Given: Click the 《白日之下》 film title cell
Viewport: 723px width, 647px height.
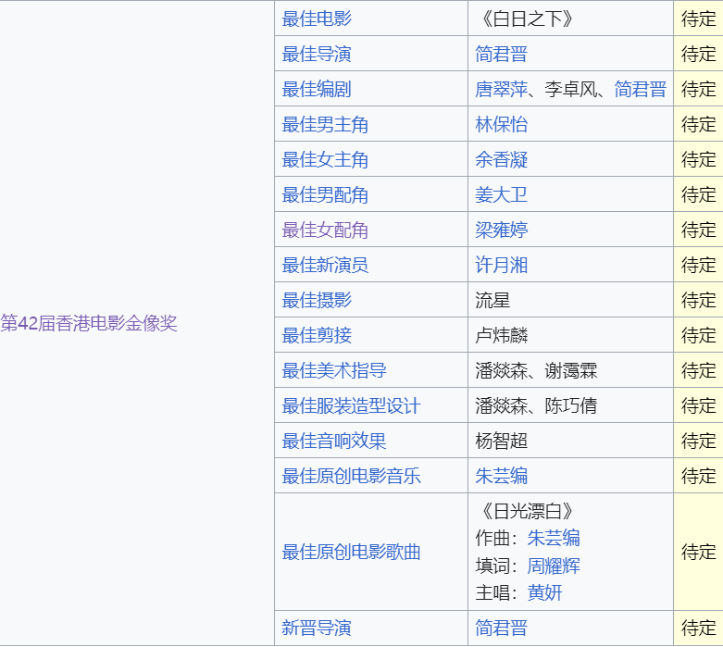Looking at the screenshot, I should click(x=528, y=19).
